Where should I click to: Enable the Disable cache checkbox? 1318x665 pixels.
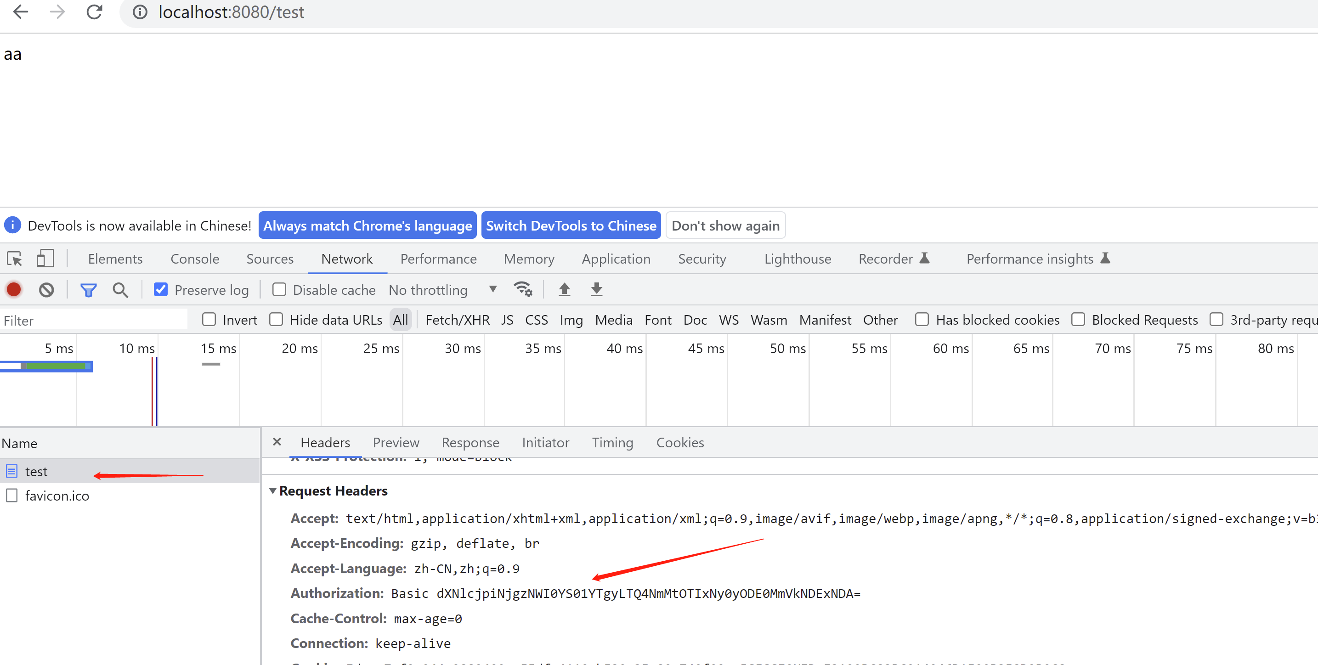[279, 289]
